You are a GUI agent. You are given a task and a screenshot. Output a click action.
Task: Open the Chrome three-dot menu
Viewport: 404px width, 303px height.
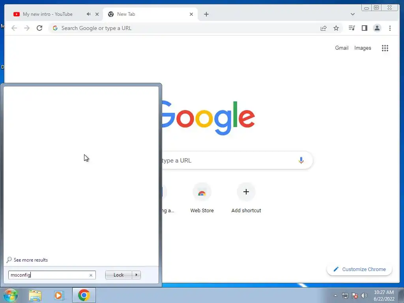[390, 28]
